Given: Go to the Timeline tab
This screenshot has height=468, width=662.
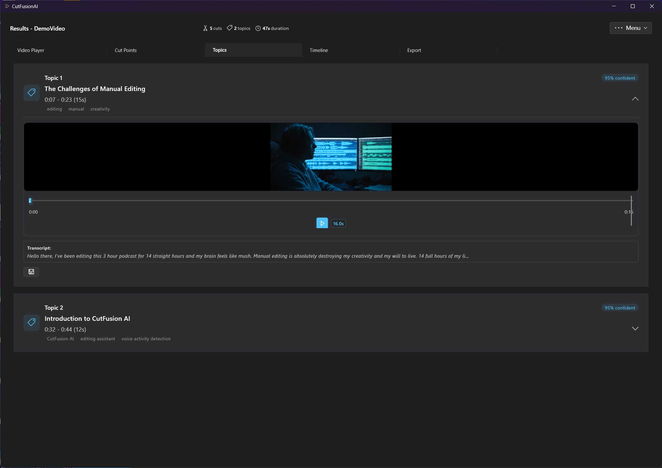Looking at the screenshot, I should click(x=318, y=50).
